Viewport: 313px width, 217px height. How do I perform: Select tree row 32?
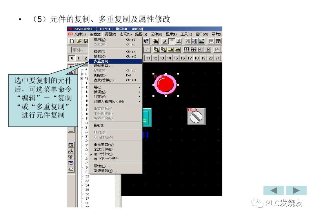click(87, 176)
